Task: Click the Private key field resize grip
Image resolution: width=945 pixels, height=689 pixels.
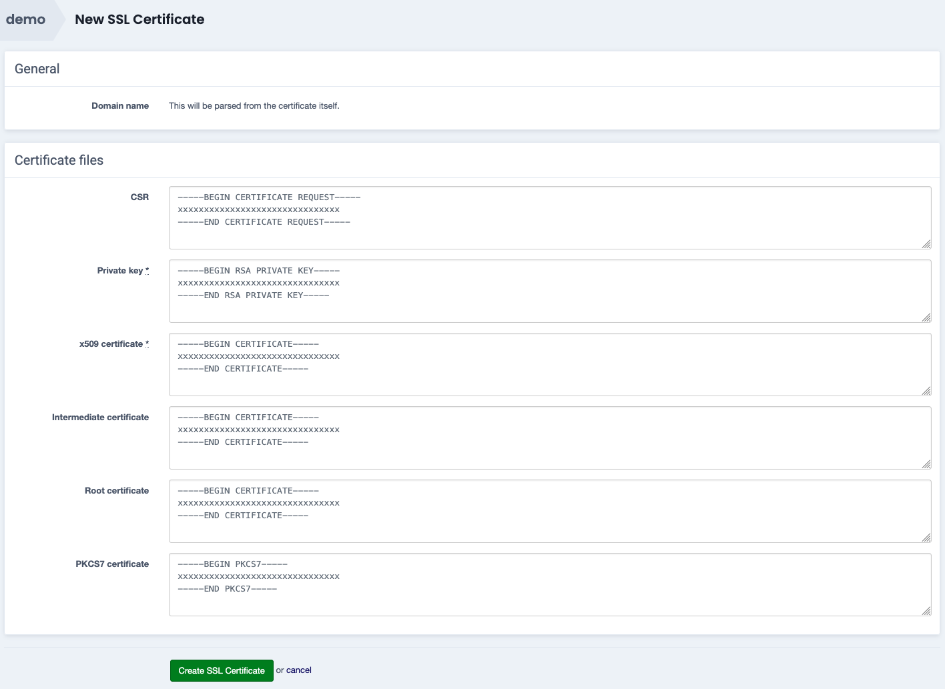Action: click(926, 317)
